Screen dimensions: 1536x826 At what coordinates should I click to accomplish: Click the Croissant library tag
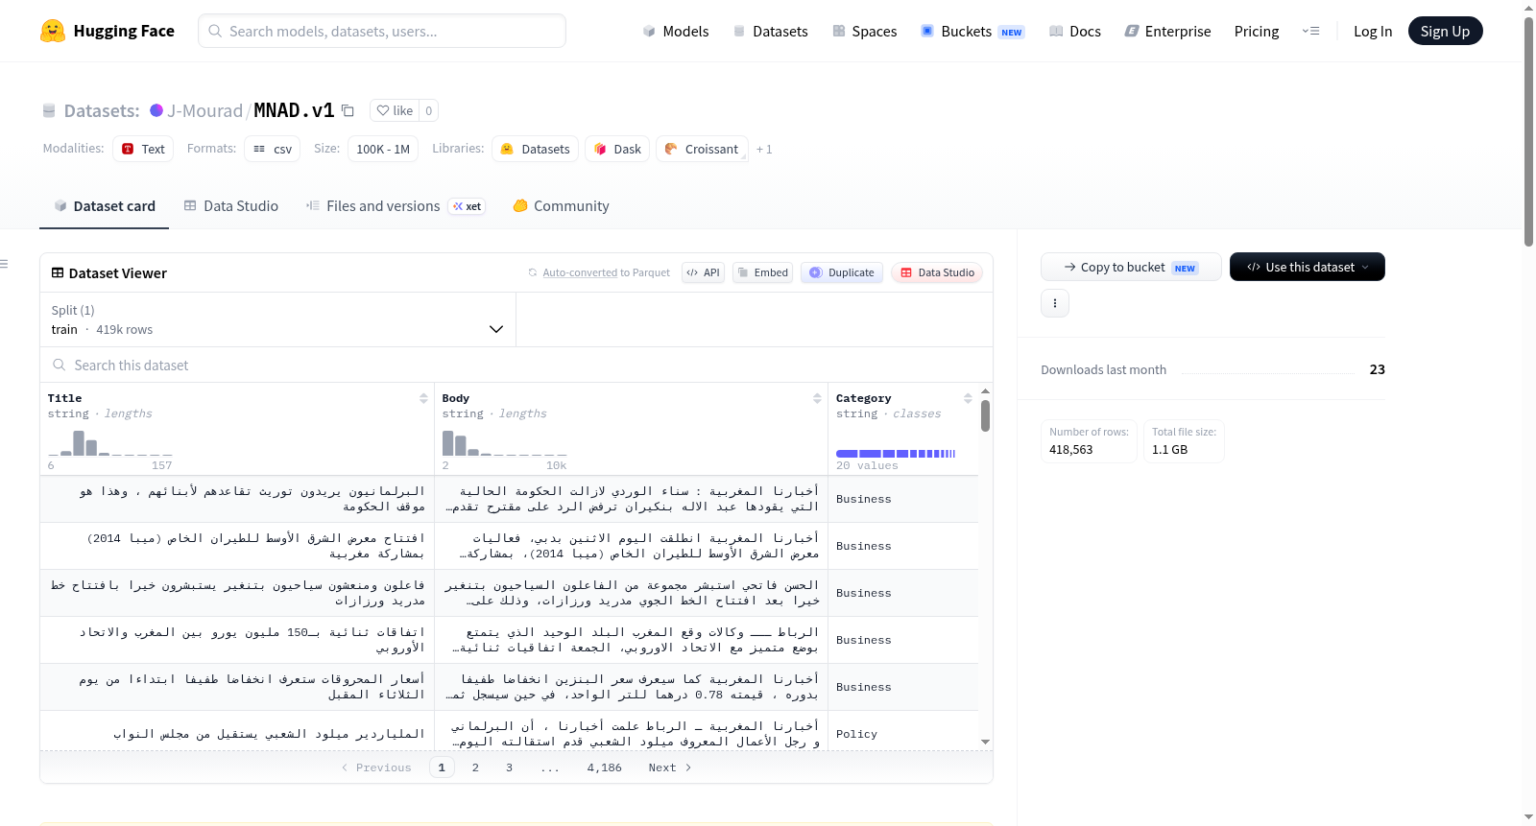pyautogui.click(x=702, y=149)
